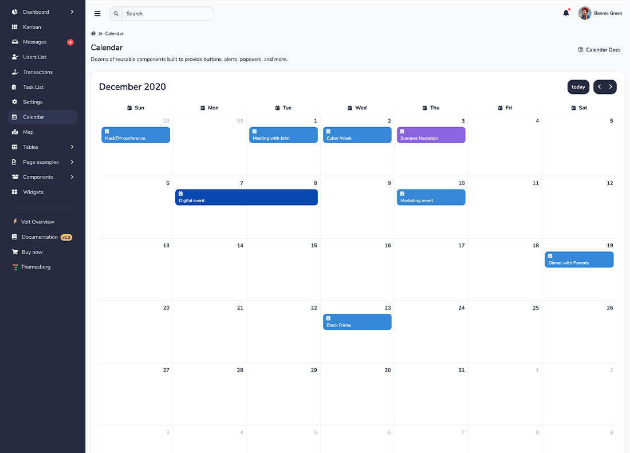Click the Documentation book icon
630x453 pixels.
pyautogui.click(x=14, y=237)
